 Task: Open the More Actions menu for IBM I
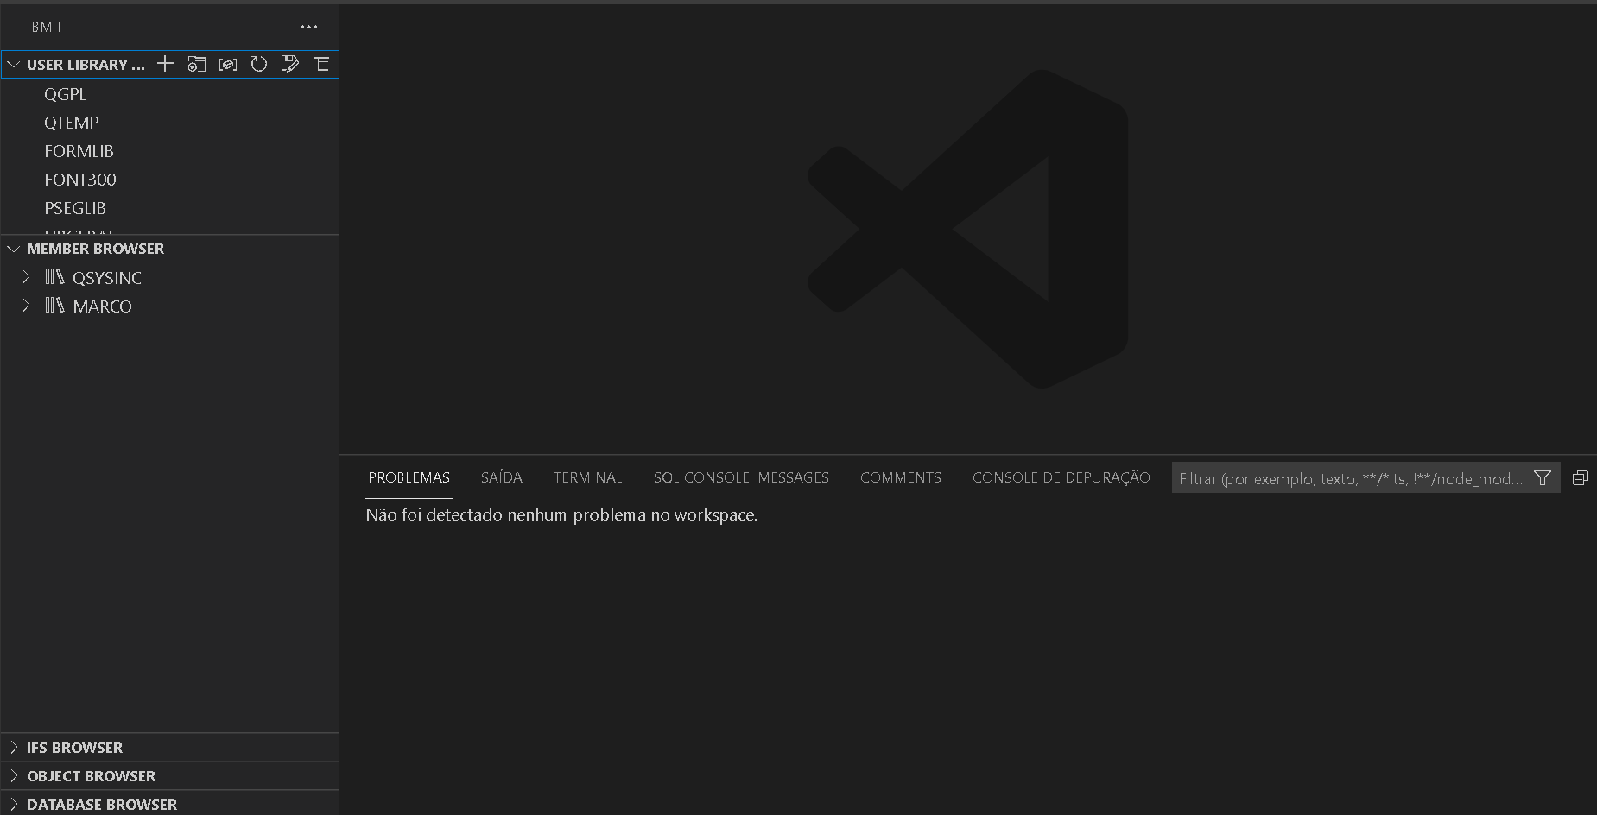click(308, 26)
